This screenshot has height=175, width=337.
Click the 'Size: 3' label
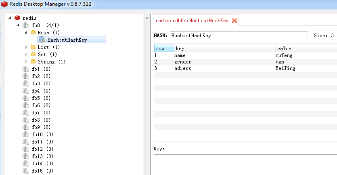[x=324, y=36]
